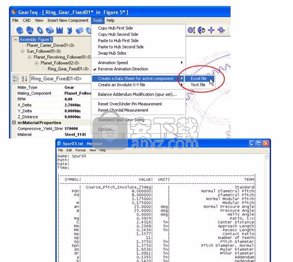Sort properties alphabetically with the A-Z icon
Screen dimensions: 293x262
click(x=24, y=79)
